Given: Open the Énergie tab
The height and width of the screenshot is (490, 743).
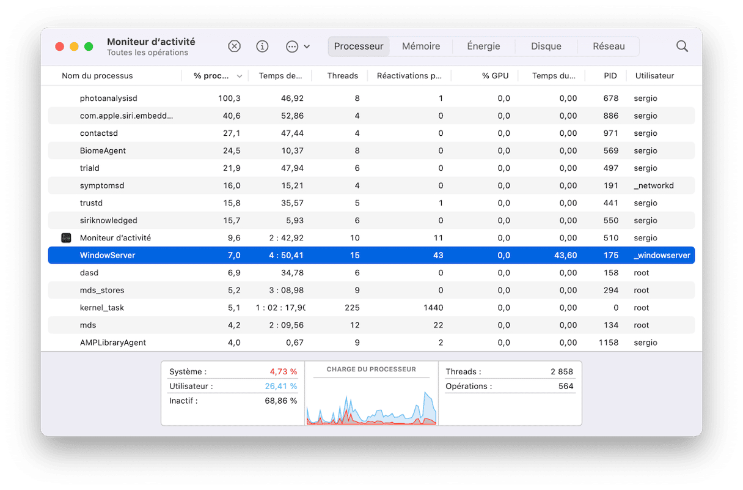Looking at the screenshot, I should point(483,46).
